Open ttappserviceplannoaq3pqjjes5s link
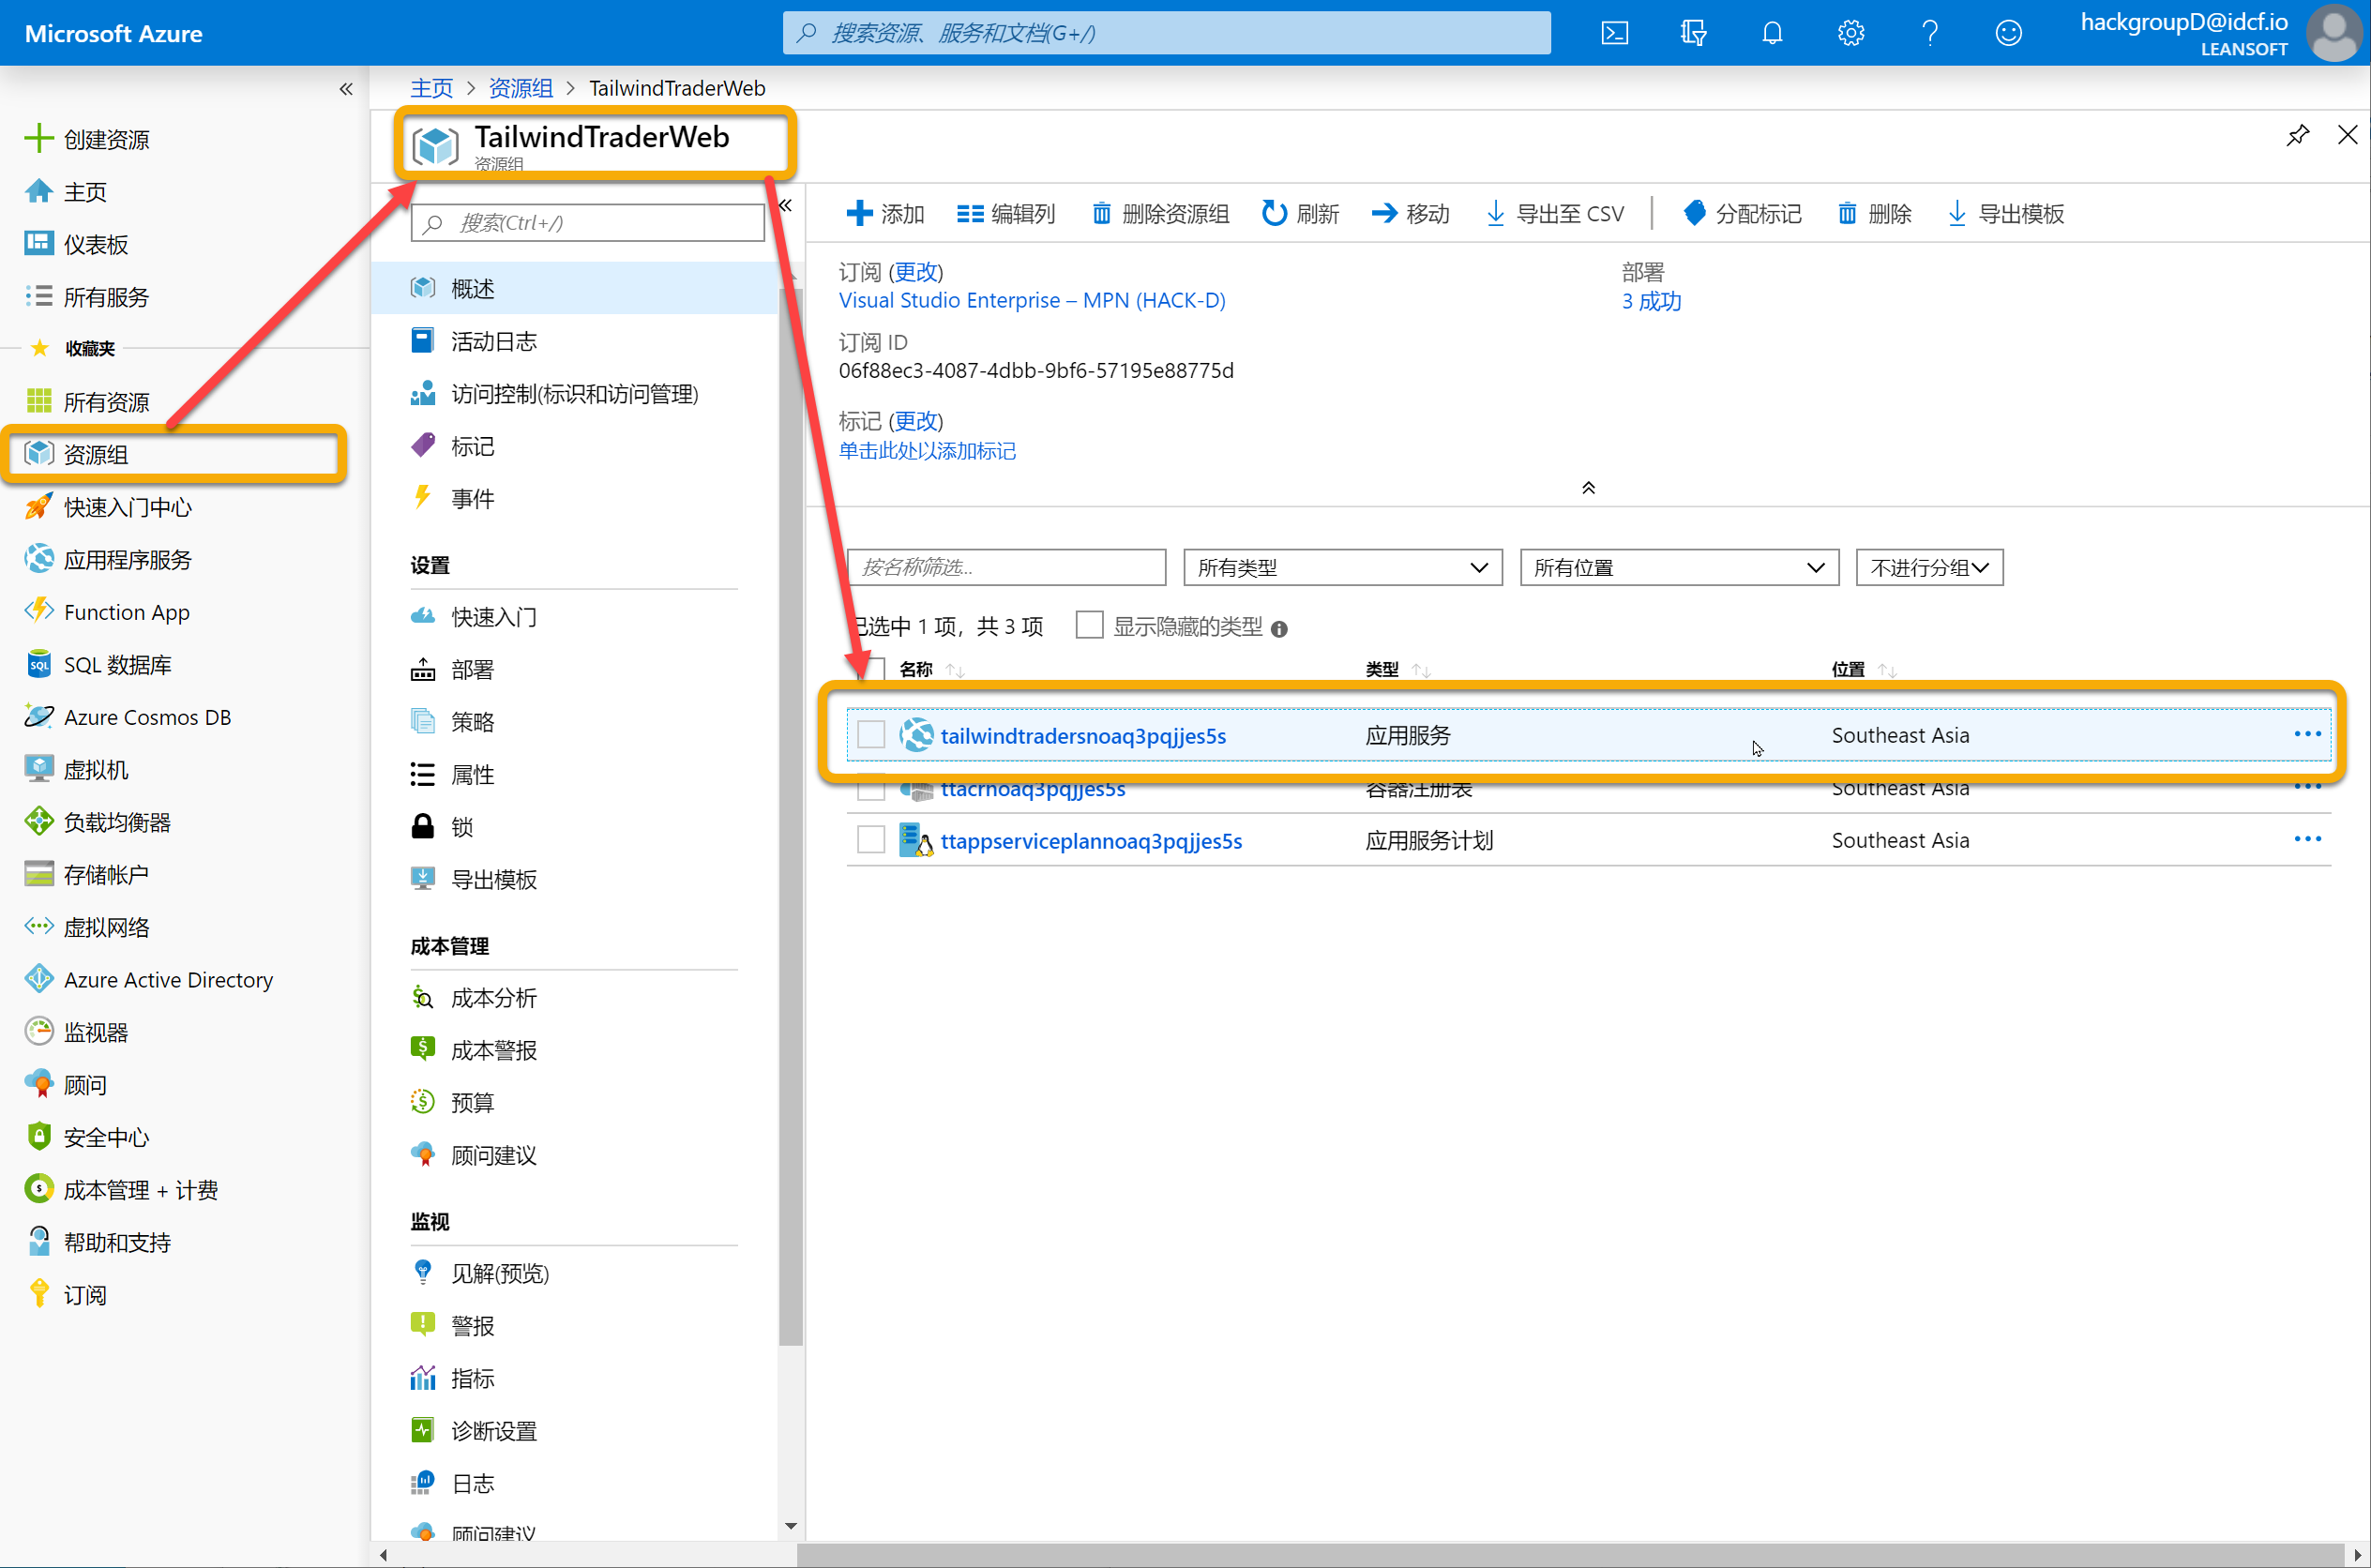Screen dimensions: 2371x1568 pos(1091,840)
